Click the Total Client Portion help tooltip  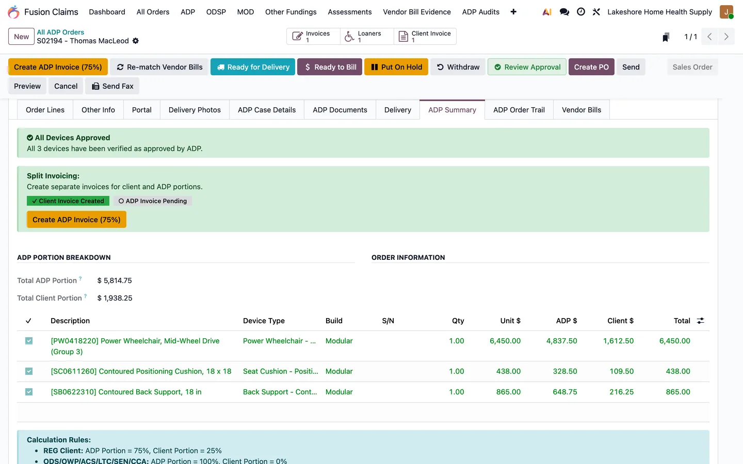click(x=86, y=296)
